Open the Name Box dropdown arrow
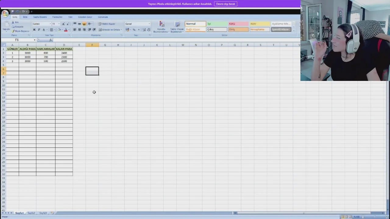The image size is (390, 219). pyautogui.click(x=34, y=40)
